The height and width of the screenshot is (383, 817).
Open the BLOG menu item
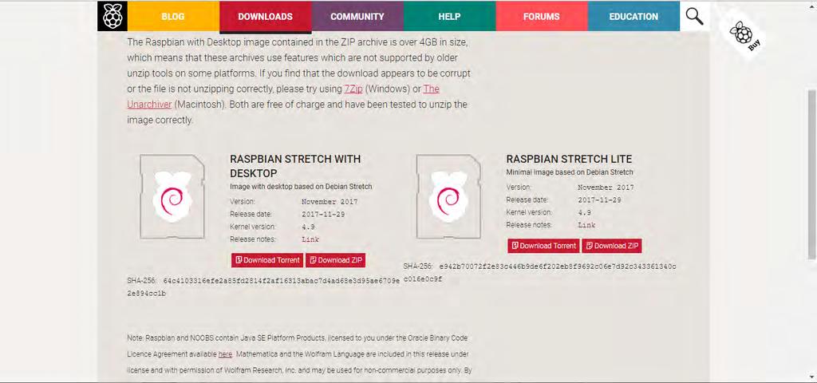173,16
